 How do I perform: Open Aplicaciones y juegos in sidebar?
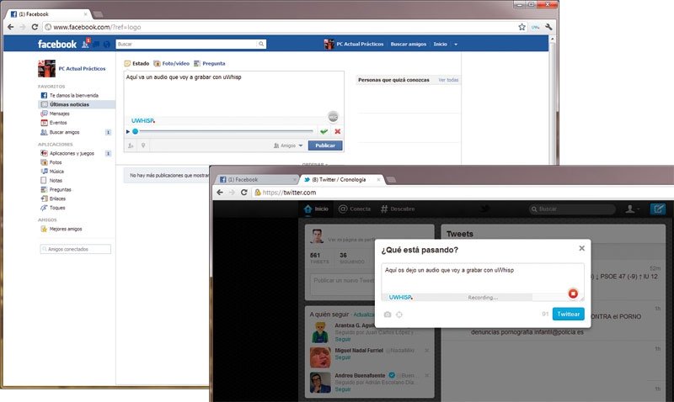click(x=67, y=153)
